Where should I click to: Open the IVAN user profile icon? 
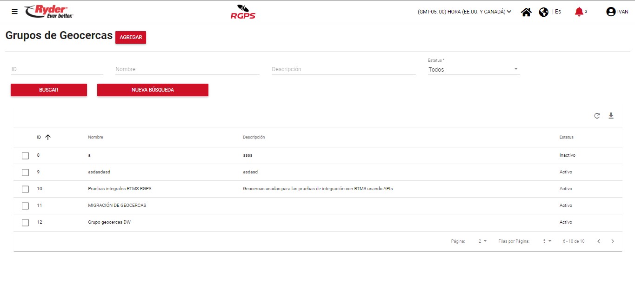[611, 12]
